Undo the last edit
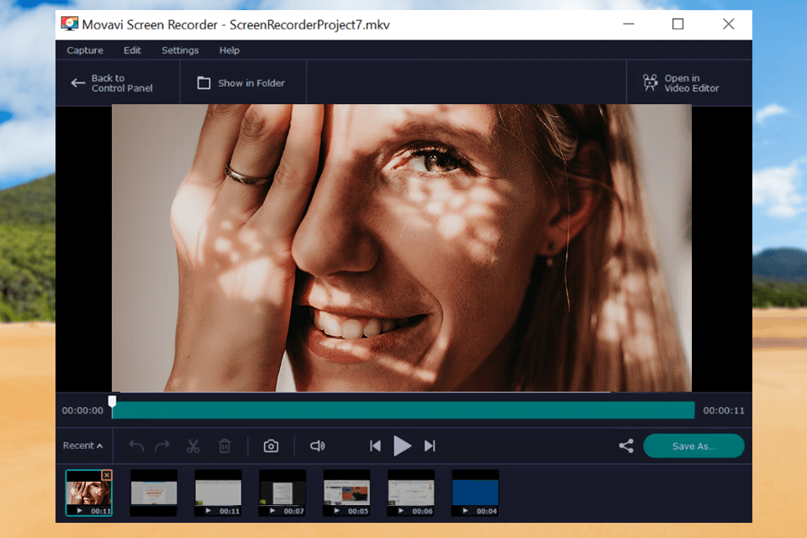This screenshot has width=807, height=538. (x=135, y=446)
